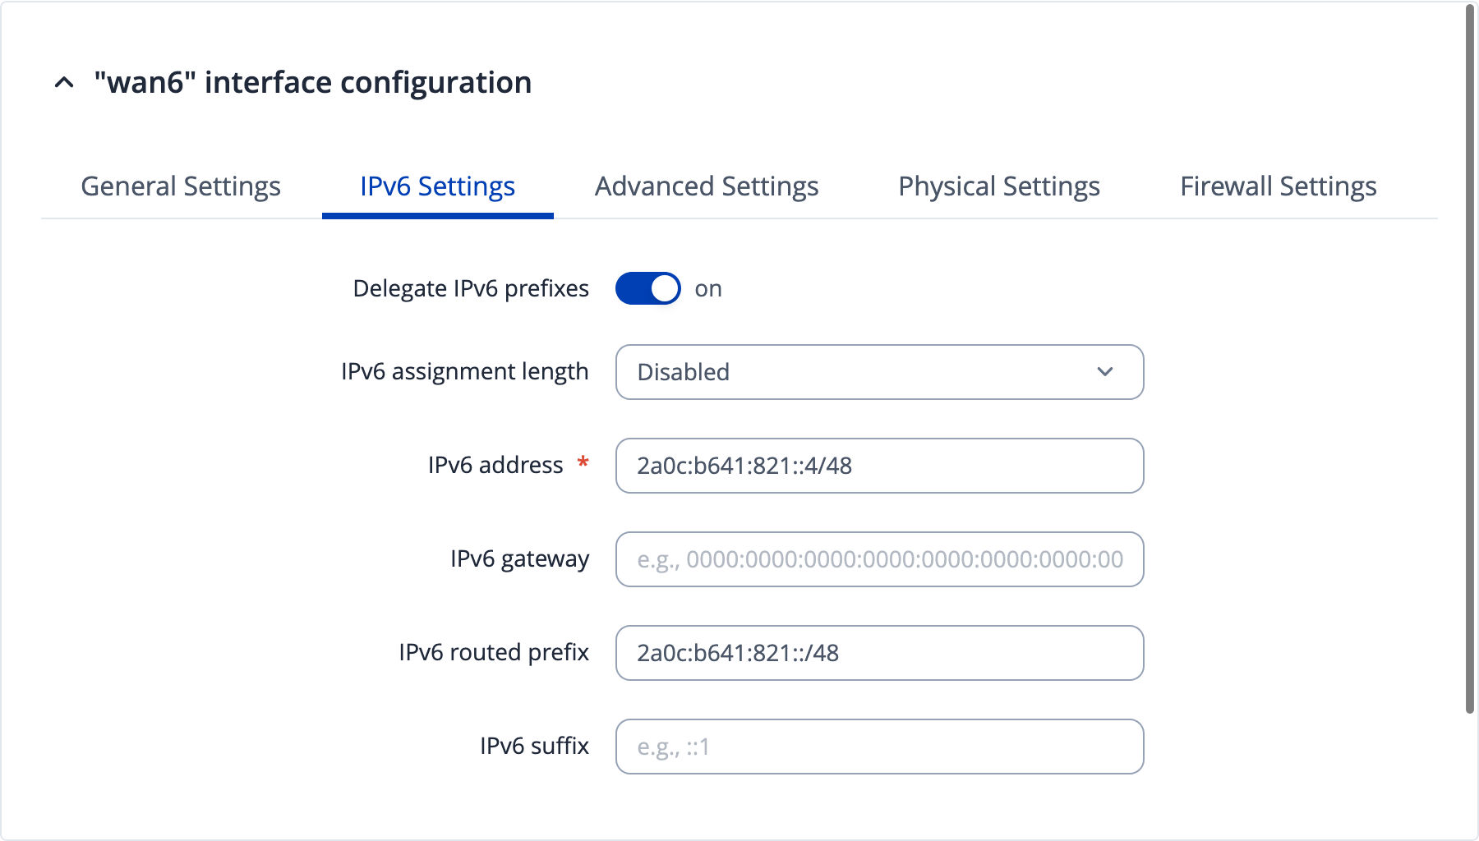Focus the empty IPv6 suffix field
This screenshot has height=841, width=1479.
(879, 746)
